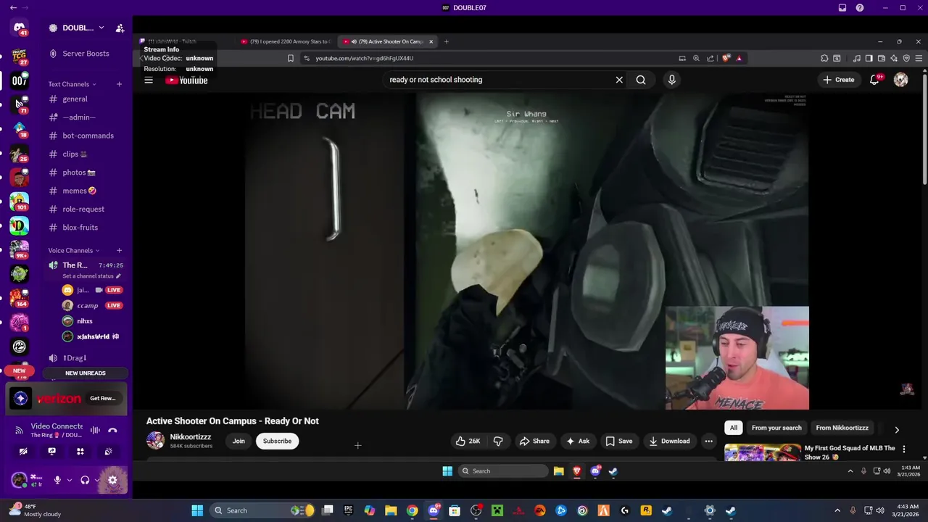Mute Discord microphone

click(x=57, y=480)
